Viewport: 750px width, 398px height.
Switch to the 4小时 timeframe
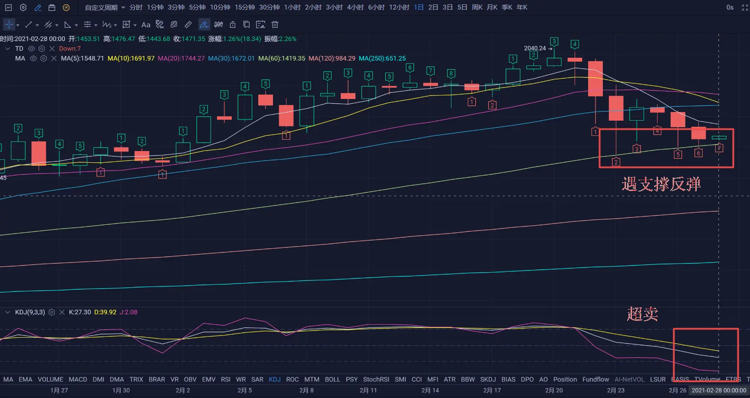pyautogui.click(x=355, y=7)
